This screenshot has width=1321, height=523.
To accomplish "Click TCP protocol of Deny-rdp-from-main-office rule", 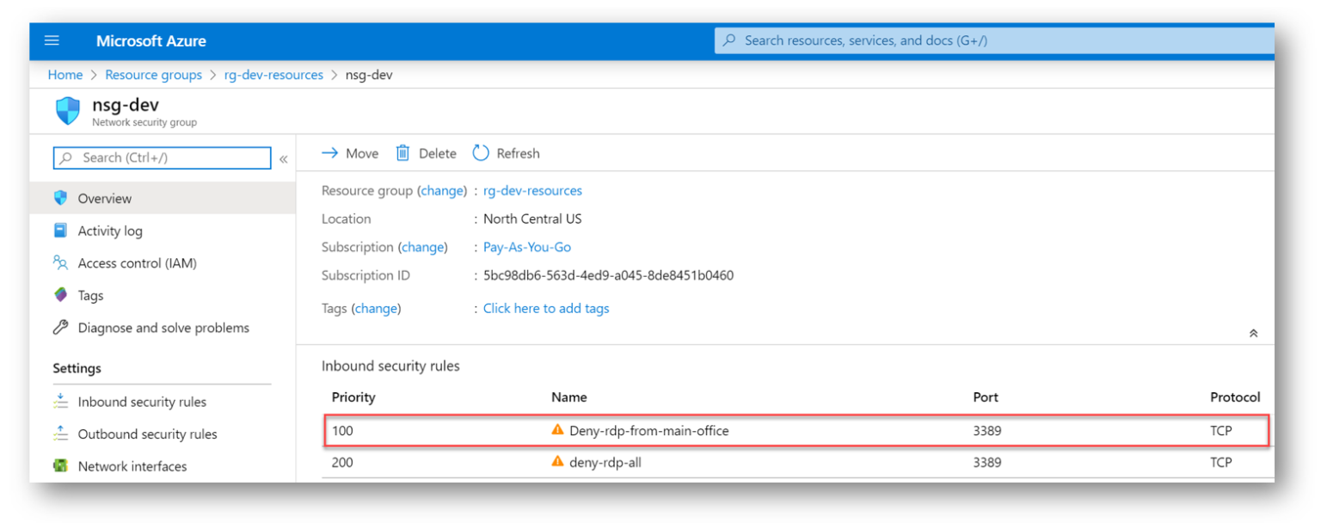I will pos(1221,430).
